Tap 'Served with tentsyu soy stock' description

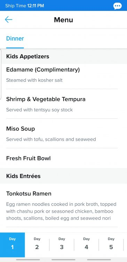point(39,110)
